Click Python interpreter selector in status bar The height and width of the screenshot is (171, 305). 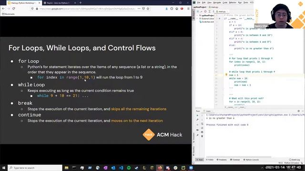click(x=292, y=163)
